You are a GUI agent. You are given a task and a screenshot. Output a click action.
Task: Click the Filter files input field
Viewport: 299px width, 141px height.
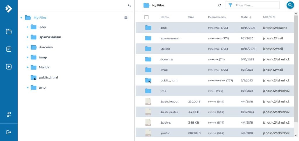(255, 5)
